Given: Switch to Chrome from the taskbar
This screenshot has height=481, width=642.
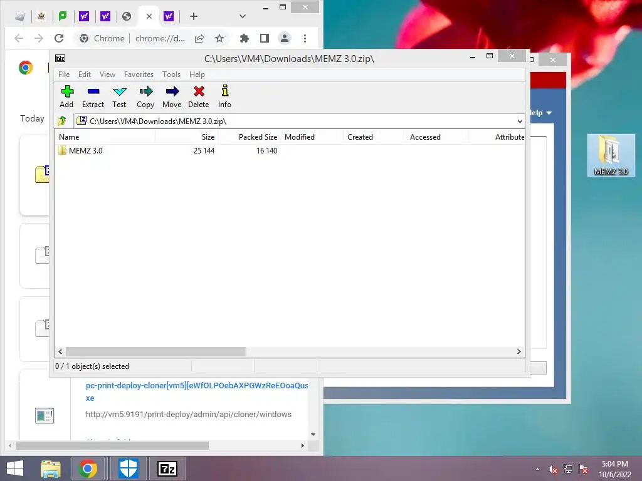Looking at the screenshot, I should pyautogui.click(x=88, y=468).
